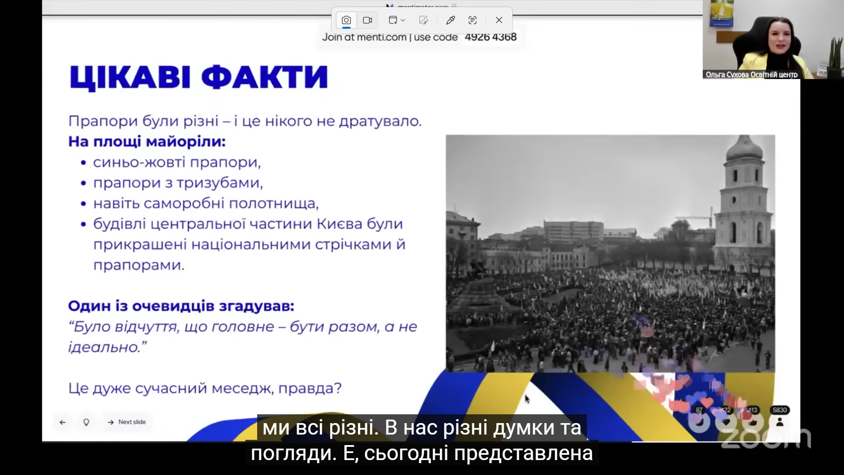Click the speaker name label Ольга Сухова
844x475 pixels.
pyautogui.click(x=751, y=75)
